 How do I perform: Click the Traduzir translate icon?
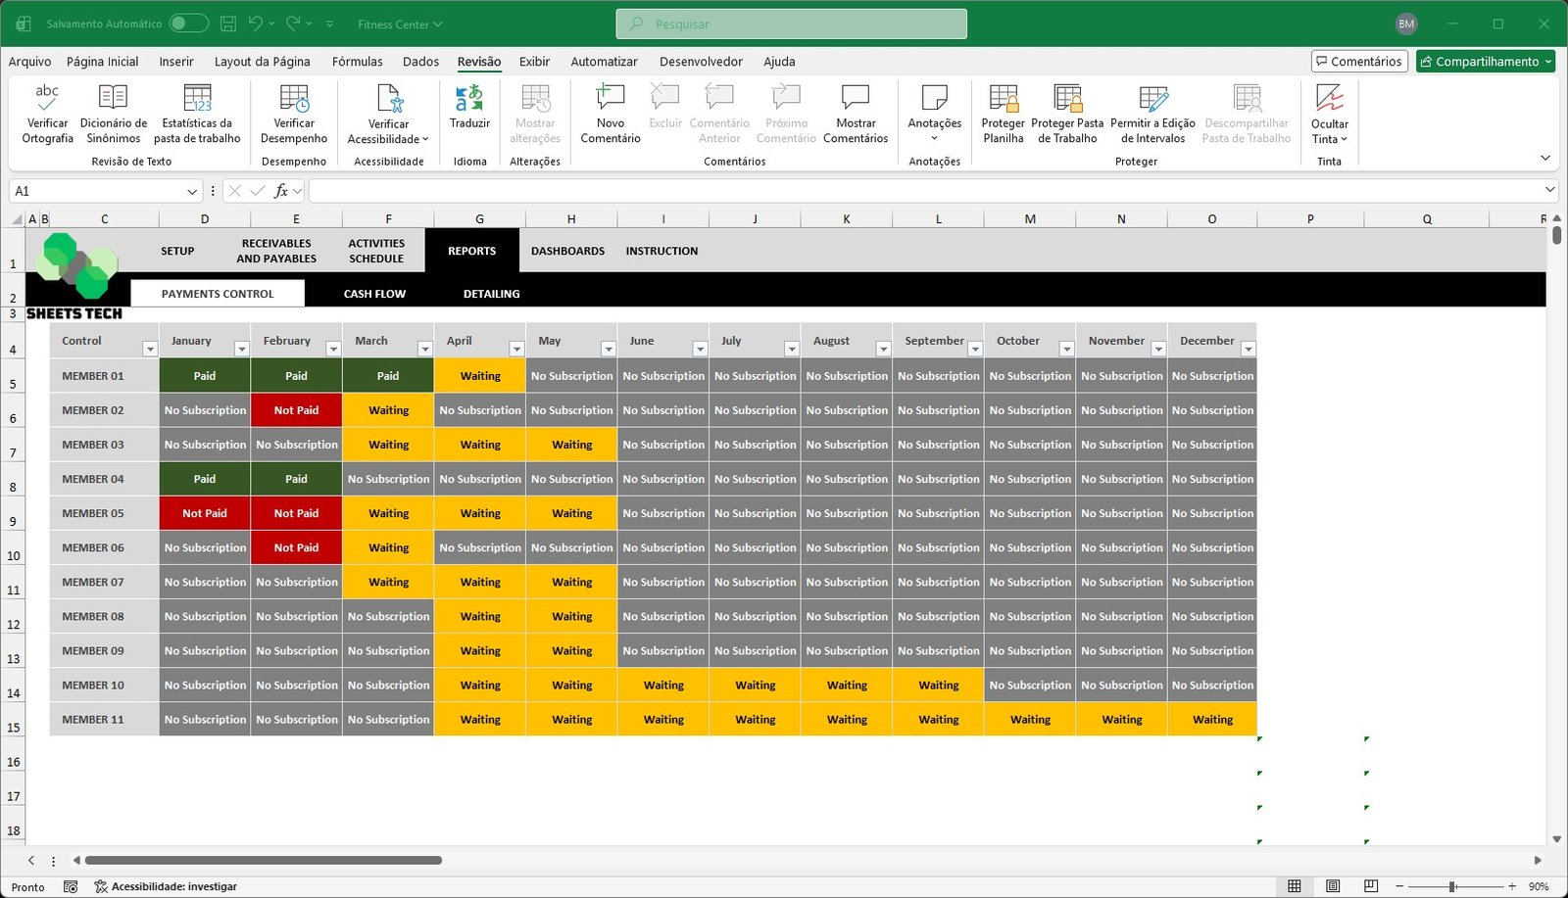(469, 98)
